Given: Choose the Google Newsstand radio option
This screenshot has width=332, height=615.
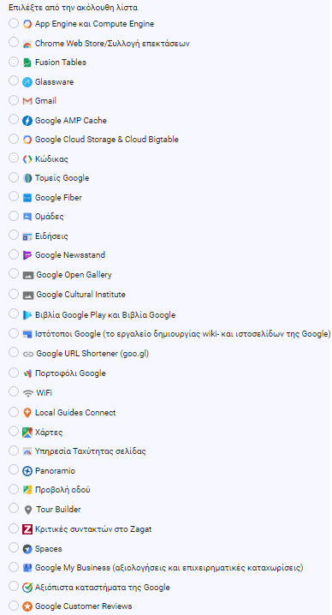Looking at the screenshot, I should pyautogui.click(x=14, y=254).
